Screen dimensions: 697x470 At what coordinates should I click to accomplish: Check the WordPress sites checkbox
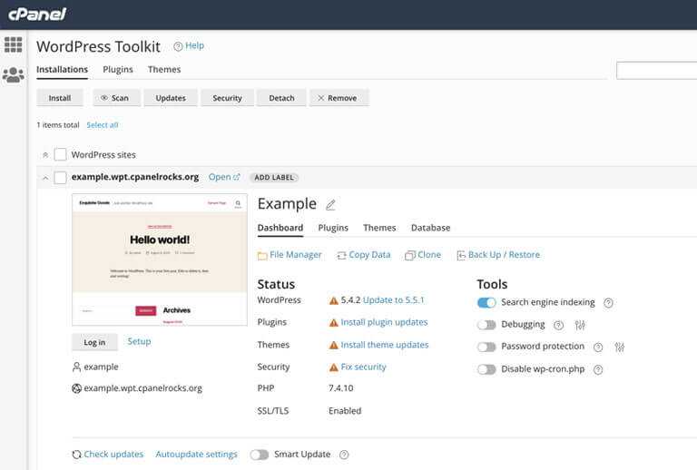[x=60, y=154]
